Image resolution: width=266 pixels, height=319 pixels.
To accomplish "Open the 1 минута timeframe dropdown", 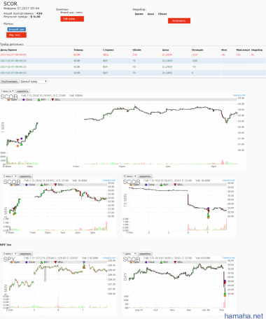I will pos(8,91).
